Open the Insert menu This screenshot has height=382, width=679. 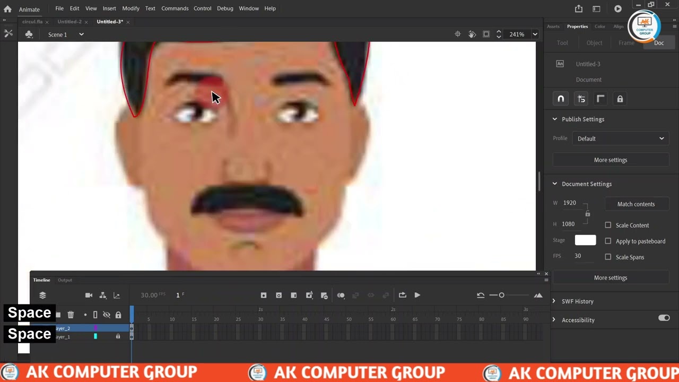click(x=109, y=8)
